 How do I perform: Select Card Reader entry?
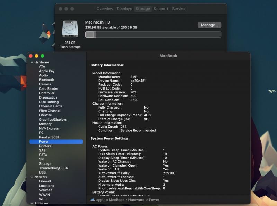48,88
